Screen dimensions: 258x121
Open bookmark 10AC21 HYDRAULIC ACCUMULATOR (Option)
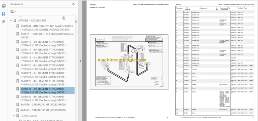tap(47, 36)
